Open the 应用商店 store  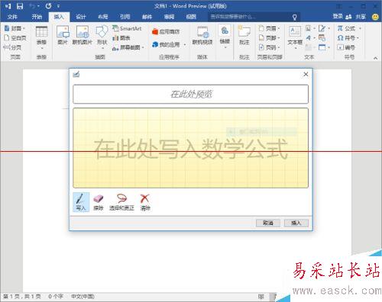coord(166,31)
